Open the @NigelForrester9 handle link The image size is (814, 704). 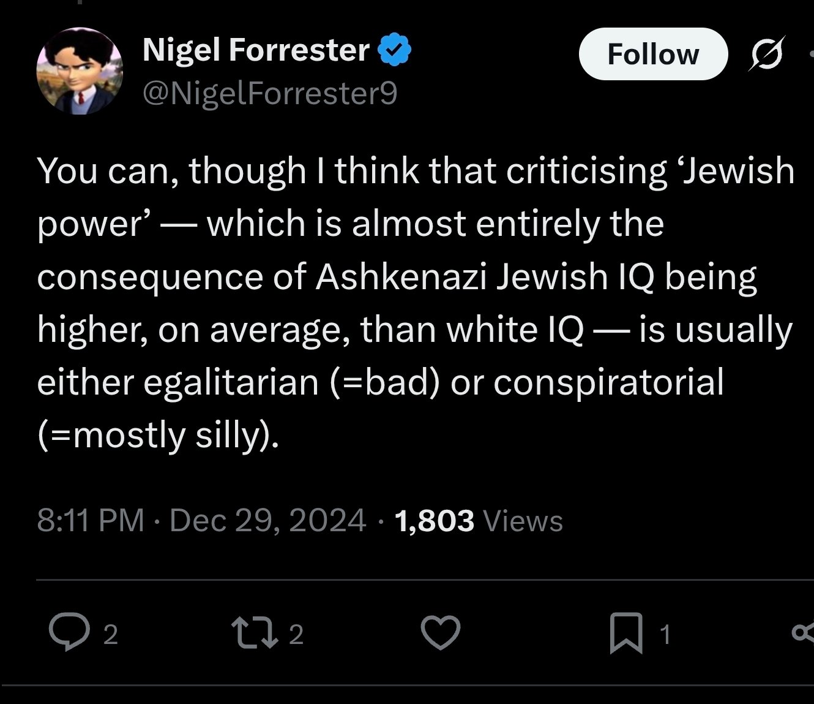[270, 94]
